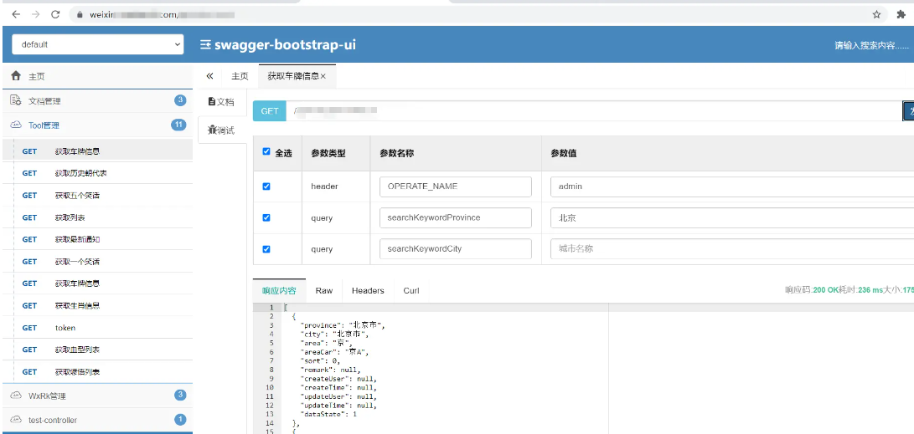This screenshot has width=914, height=434.
Task: Show the 响应内容 response tab
Action: click(279, 290)
